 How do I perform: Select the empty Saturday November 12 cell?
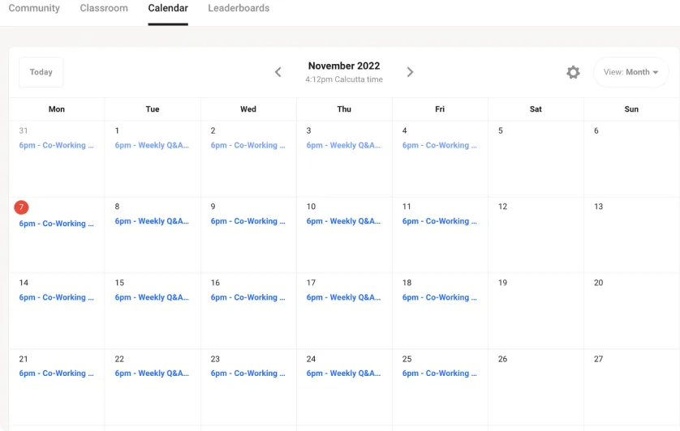coord(536,235)
